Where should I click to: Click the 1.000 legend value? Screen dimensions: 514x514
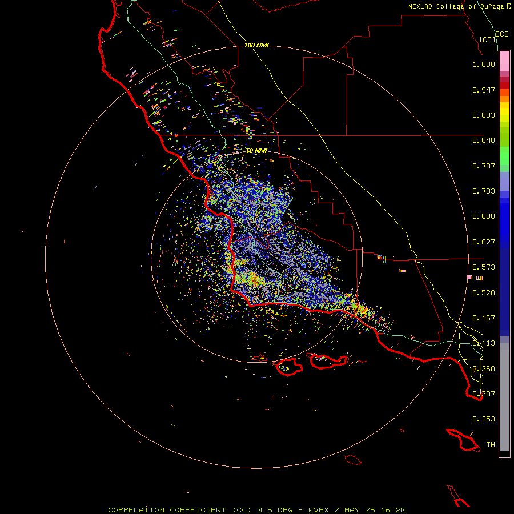coord(484,64)
